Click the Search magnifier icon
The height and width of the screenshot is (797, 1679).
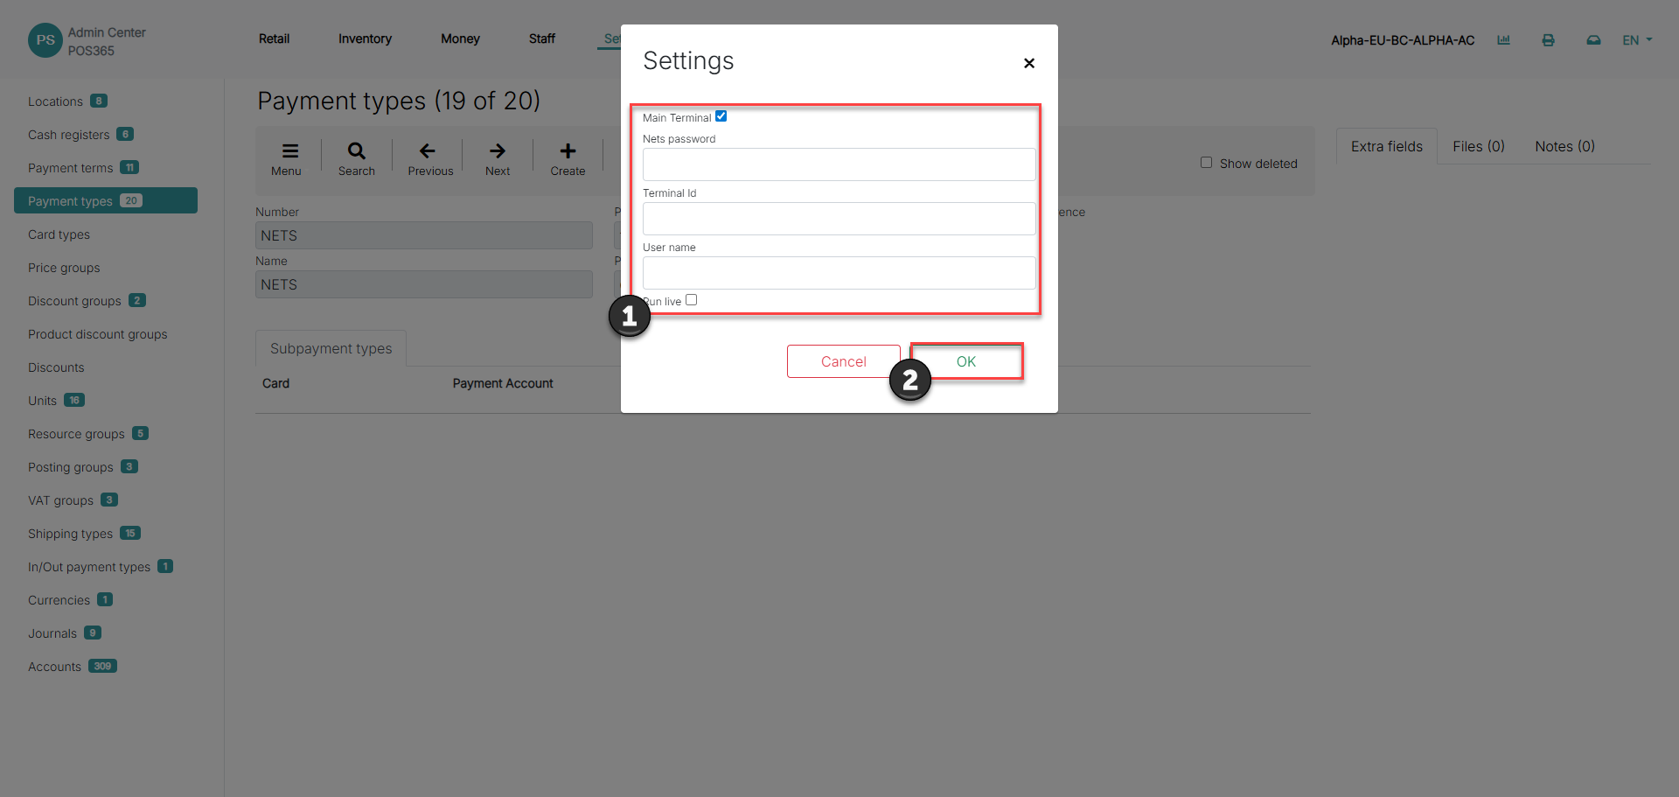coord(357,150)
